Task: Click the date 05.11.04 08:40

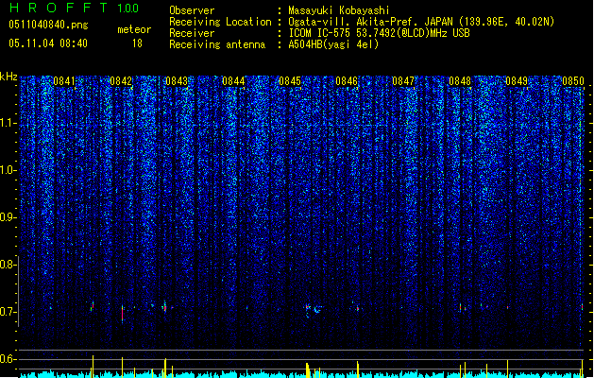Action: pos(48,43)
